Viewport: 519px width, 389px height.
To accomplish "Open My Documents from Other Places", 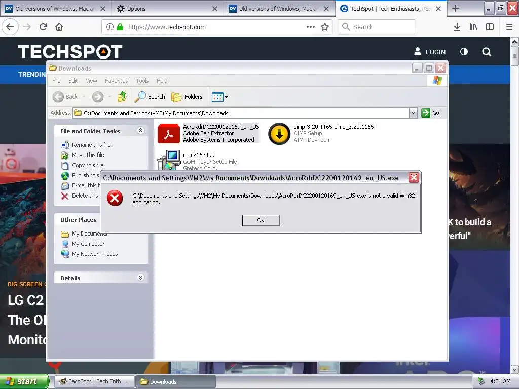I will coord(89,234).
